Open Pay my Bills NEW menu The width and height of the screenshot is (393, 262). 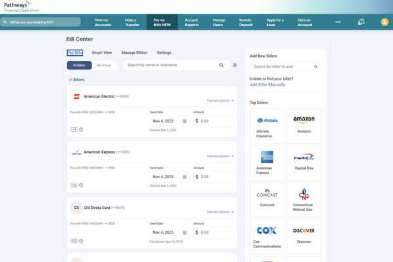(x=162, y=22)
